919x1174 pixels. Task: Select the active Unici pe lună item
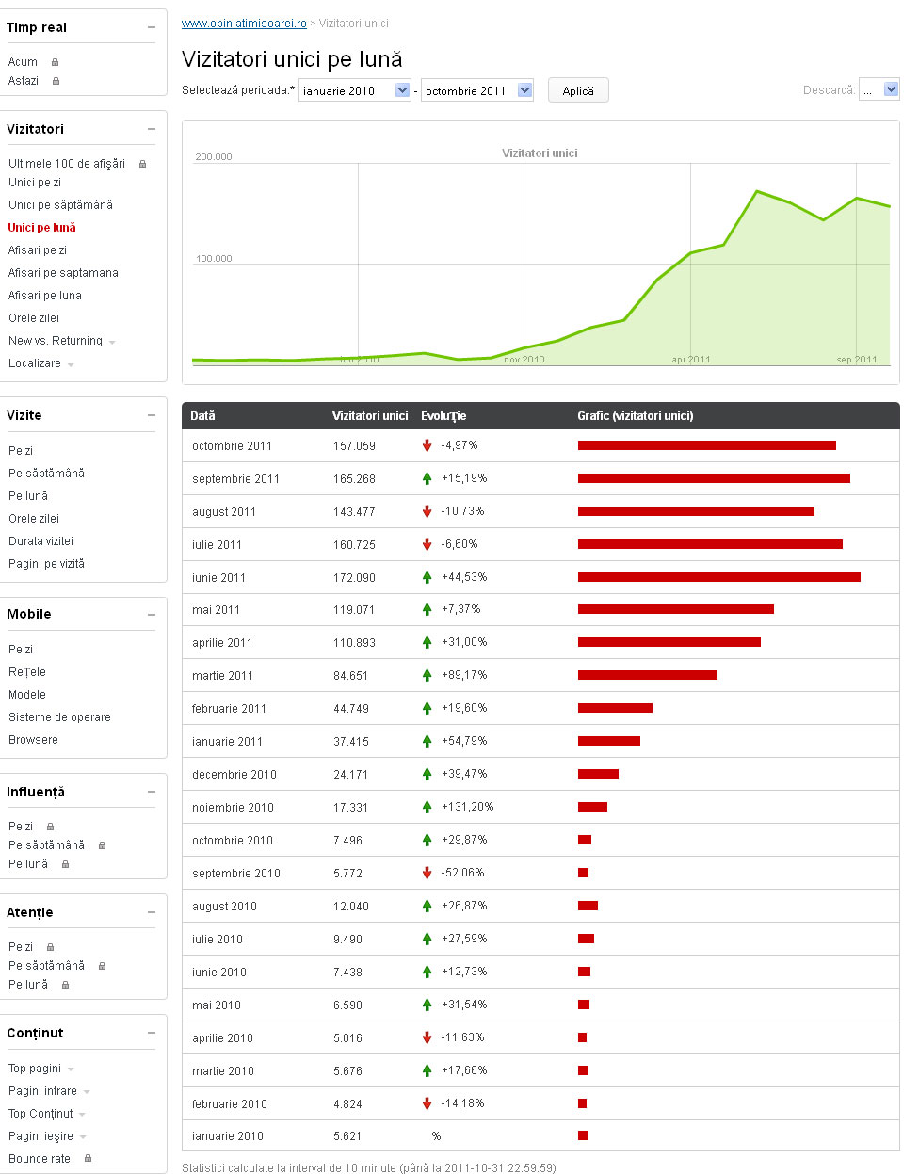click(41, 228)
